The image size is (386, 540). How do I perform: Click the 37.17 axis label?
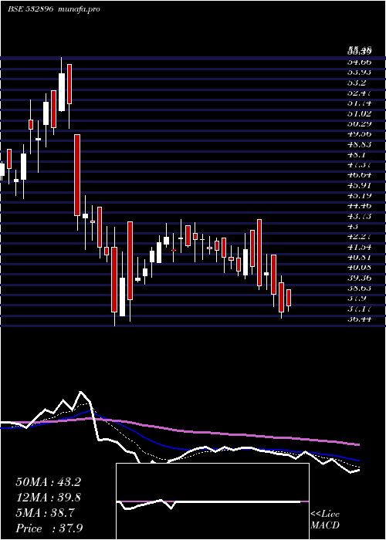pyautogui.click(x=360, y=309)
